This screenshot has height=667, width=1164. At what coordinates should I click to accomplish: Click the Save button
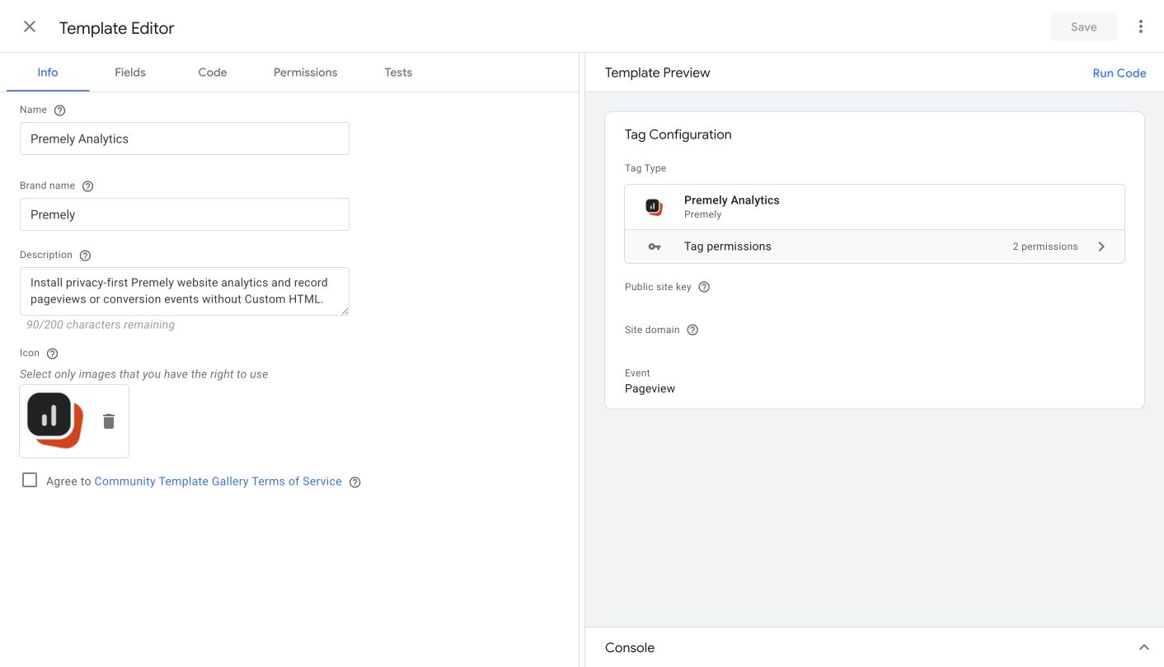(1084, 27)
